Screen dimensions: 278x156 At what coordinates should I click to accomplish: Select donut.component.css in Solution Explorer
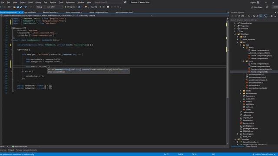(x=260, y=50)
